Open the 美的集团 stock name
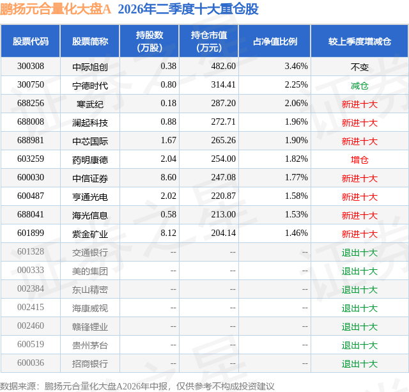409x392 pixels. pos(90,270)
